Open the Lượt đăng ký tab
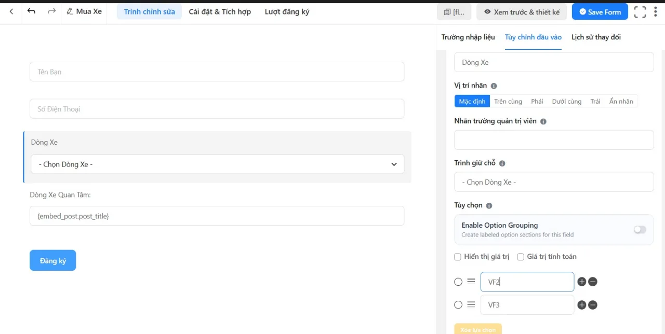The height and width of the screenshot is (334, 665). point(287,11)
